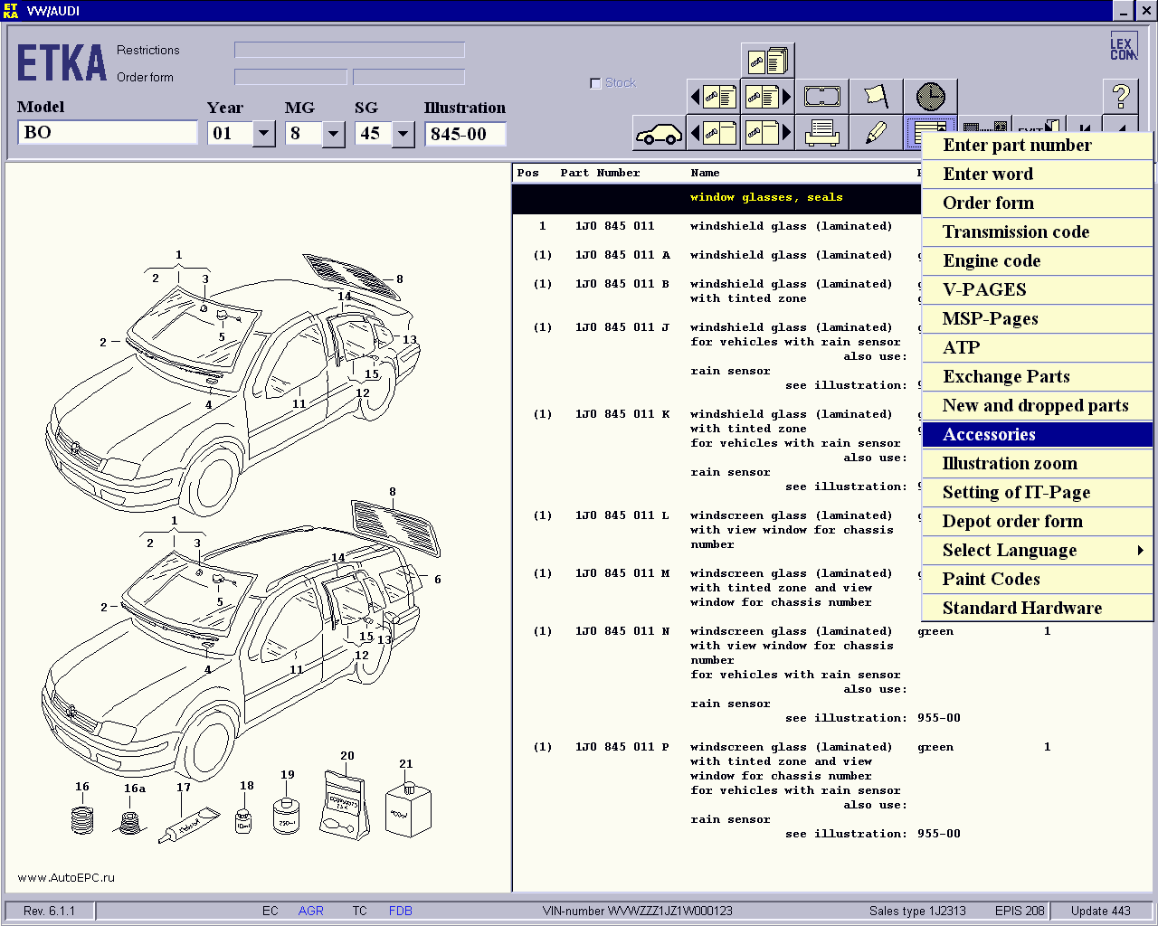Click the FDB link in status bar
This screenshot has height=926, width=1158.
pyautogui.click(x=400, y=911)
